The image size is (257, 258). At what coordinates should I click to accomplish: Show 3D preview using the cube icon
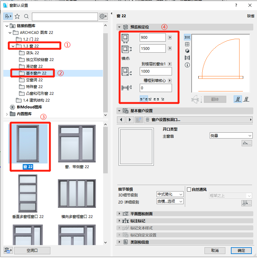click(187, 50)
